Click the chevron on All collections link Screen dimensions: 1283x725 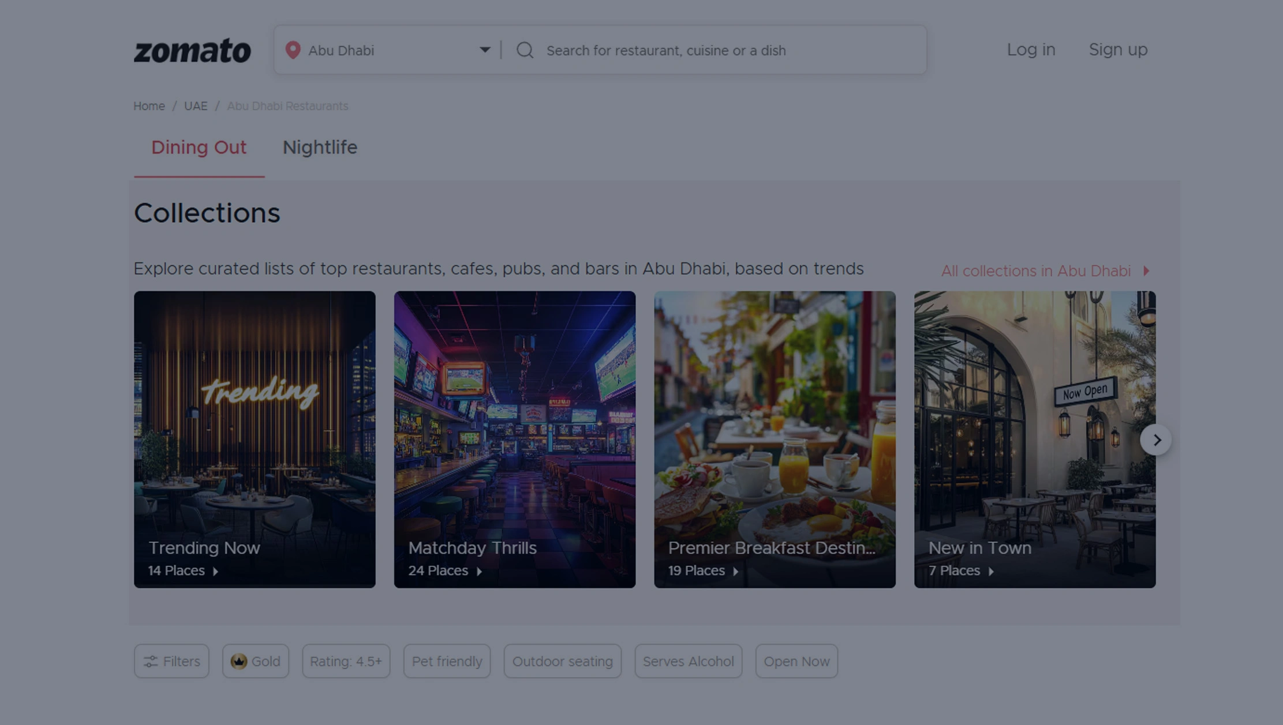tap(1146, 271)
